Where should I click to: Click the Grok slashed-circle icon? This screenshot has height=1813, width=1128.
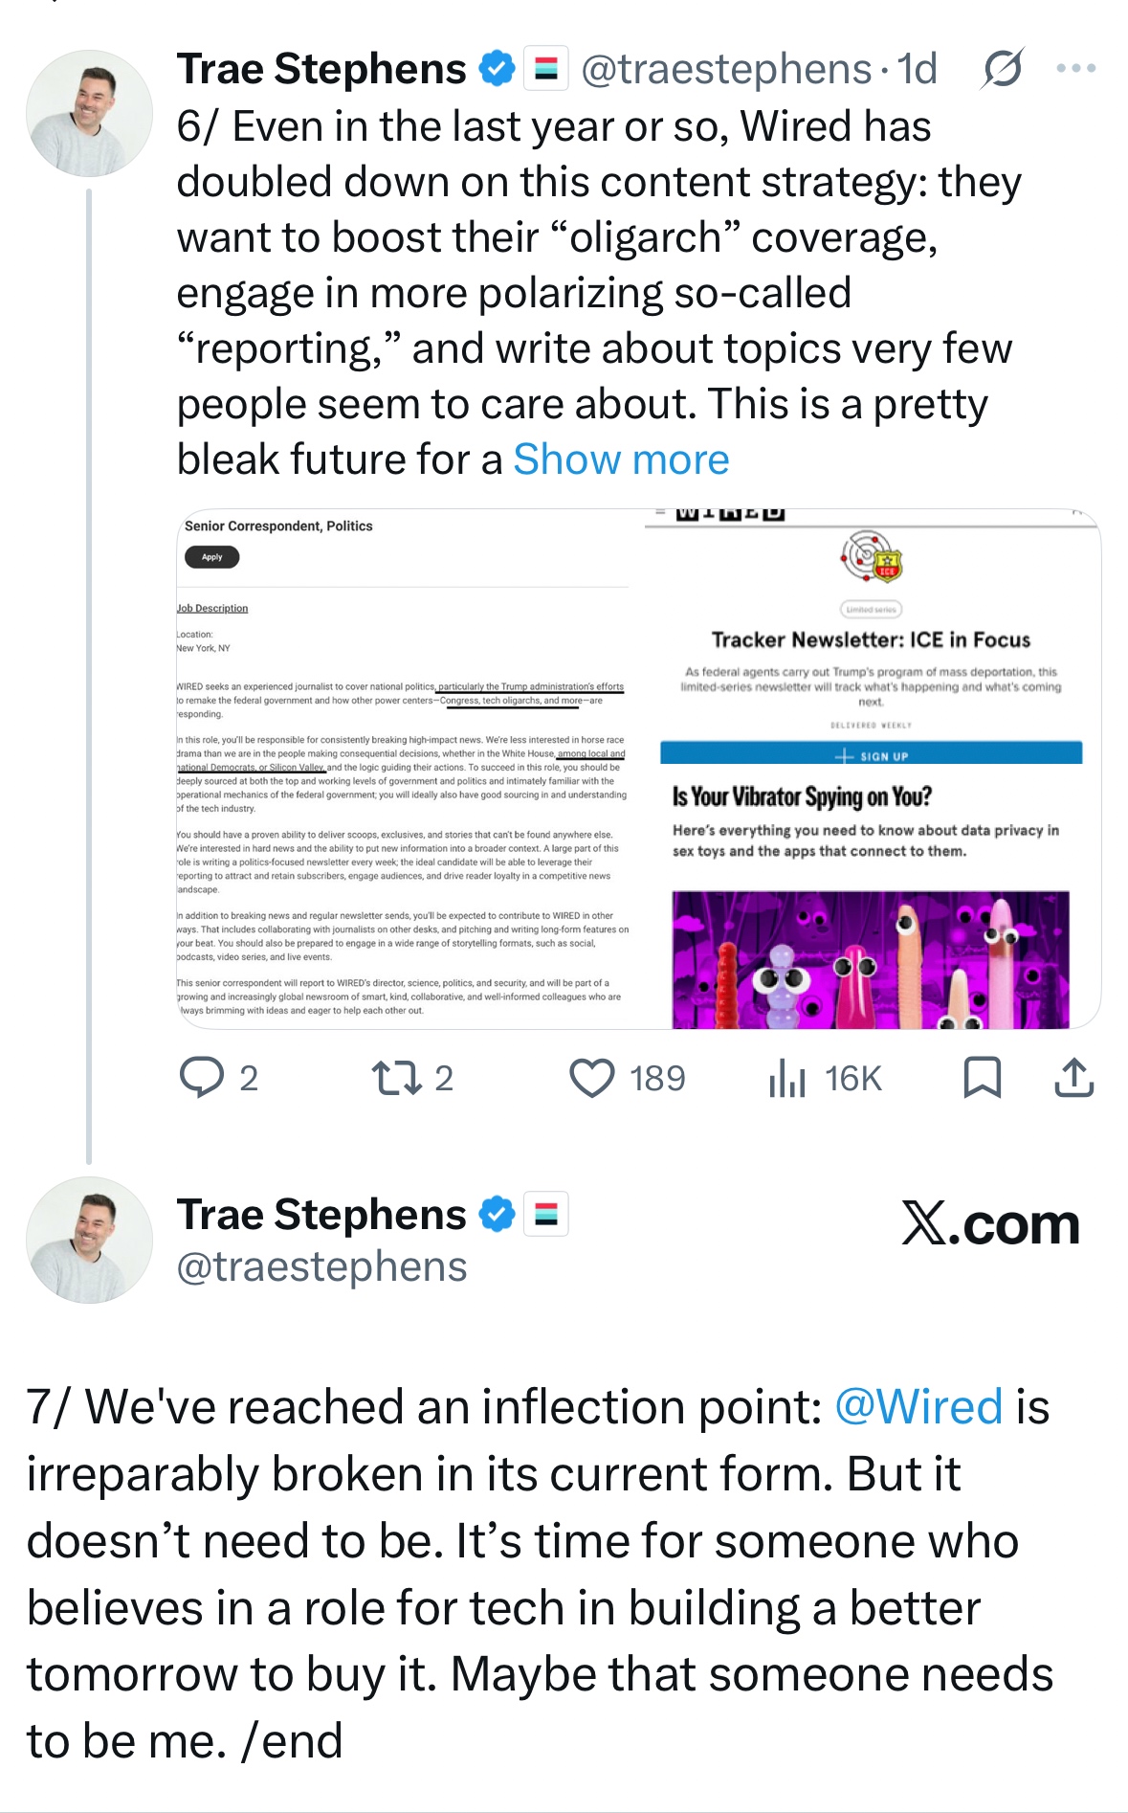[1002, 69]
